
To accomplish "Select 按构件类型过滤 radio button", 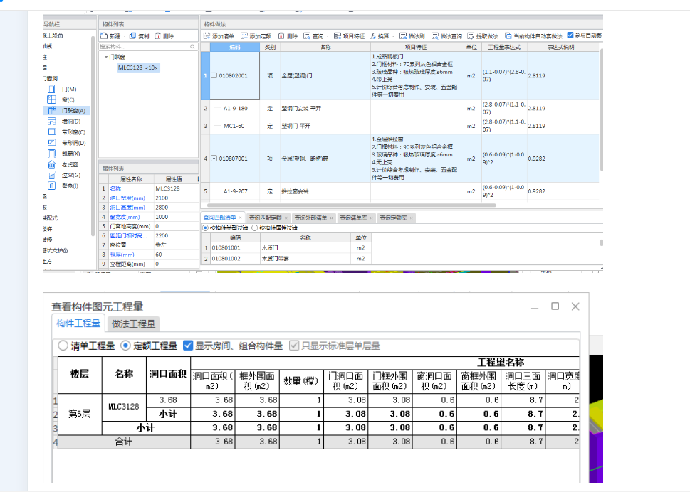I will tap(206, 228).
